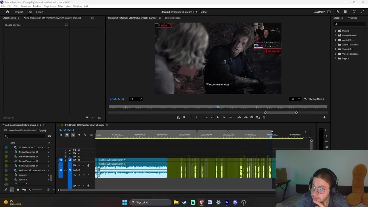The image size is (368, 207).
Task: Switch to Import workspace mode
Action: (x=19, y=12)
